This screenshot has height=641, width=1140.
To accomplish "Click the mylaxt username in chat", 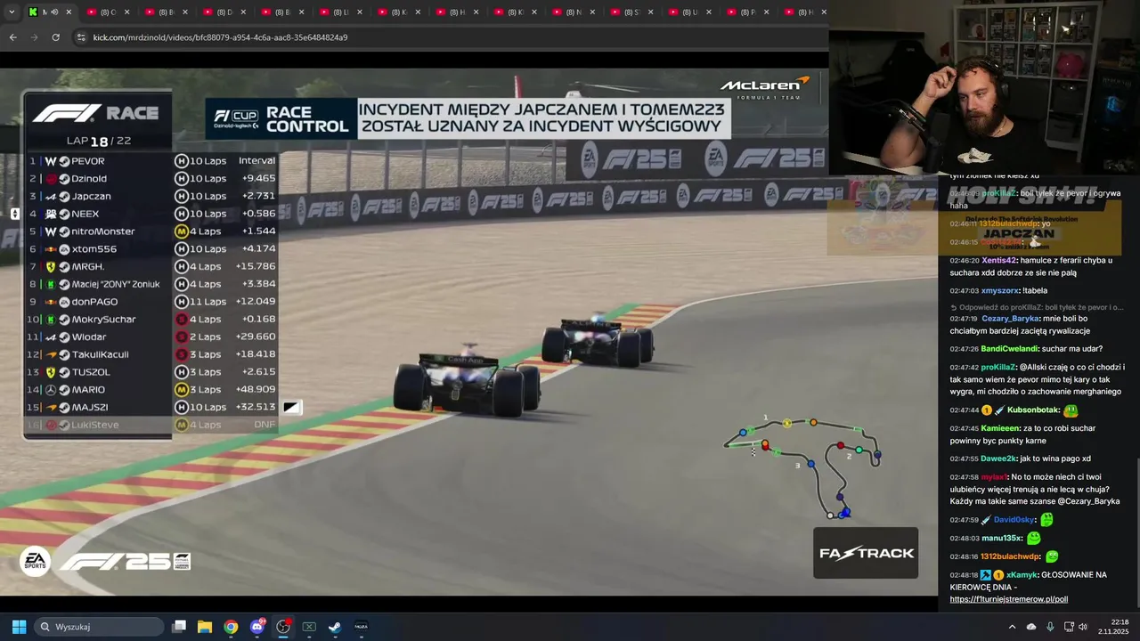I will (993, 477).
